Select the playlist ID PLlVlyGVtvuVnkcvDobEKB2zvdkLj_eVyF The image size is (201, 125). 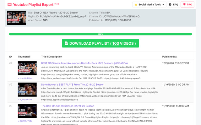(x=63, y=17)
